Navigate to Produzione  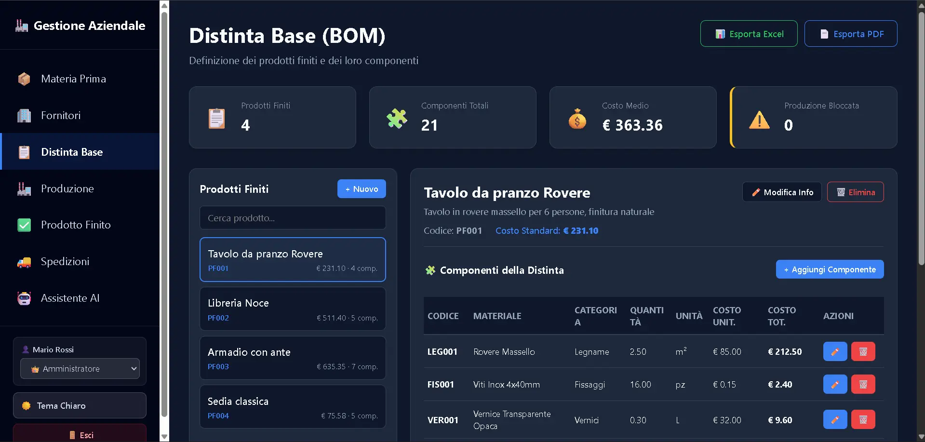click(80, 188)
